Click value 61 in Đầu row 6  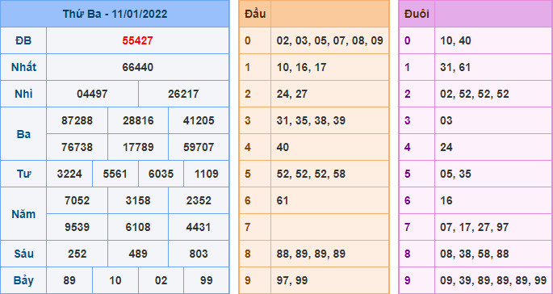(x=283, y=200)
